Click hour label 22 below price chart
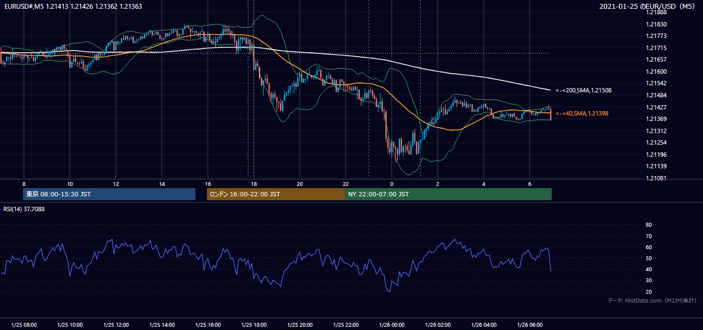The height and width of the screenshot is (330, 703). tap(345, 184)
